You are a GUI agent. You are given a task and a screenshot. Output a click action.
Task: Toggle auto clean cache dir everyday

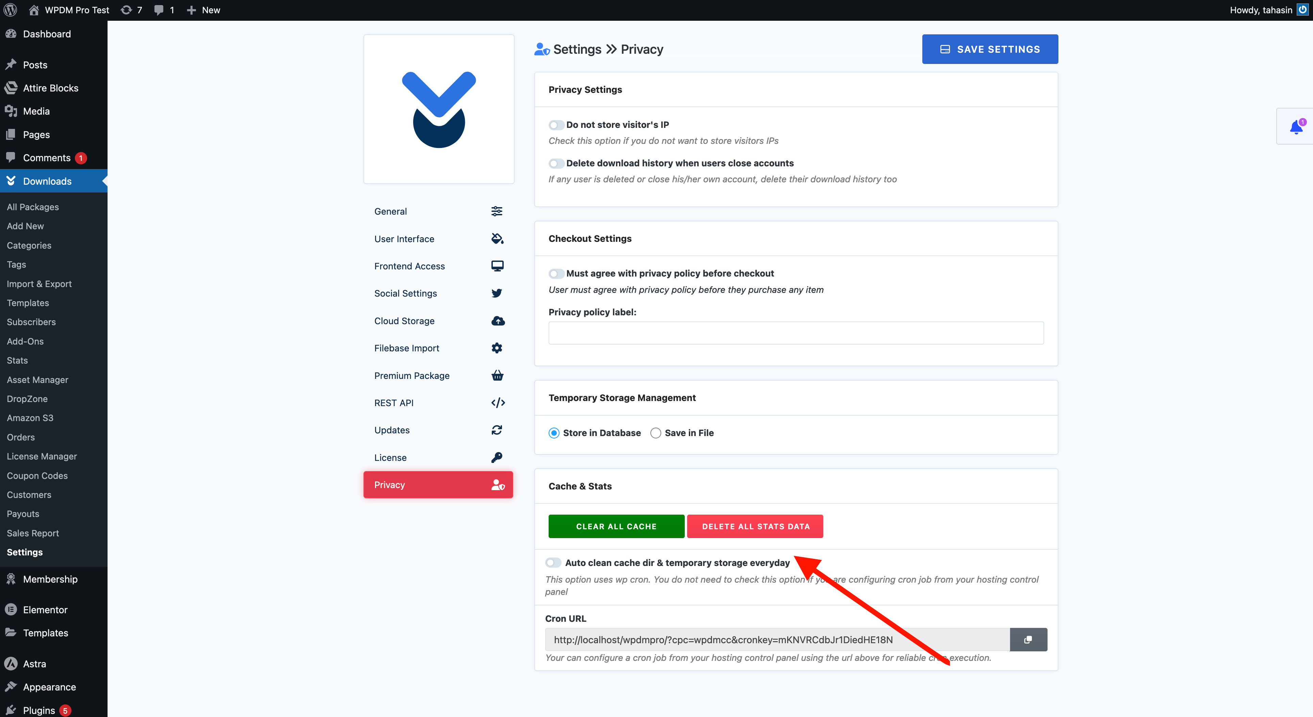tap(553, 563)
